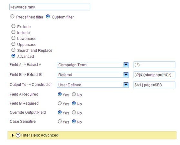Set Case Sensitive to Yes
The width and height of the screenshot is (180, 145).
click(x=60, y=122)
